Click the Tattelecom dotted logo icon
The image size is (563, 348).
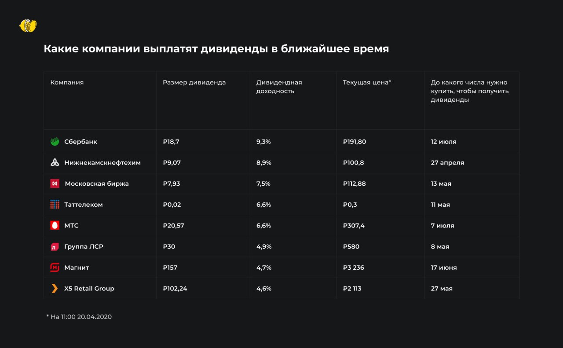pos(55,205)
